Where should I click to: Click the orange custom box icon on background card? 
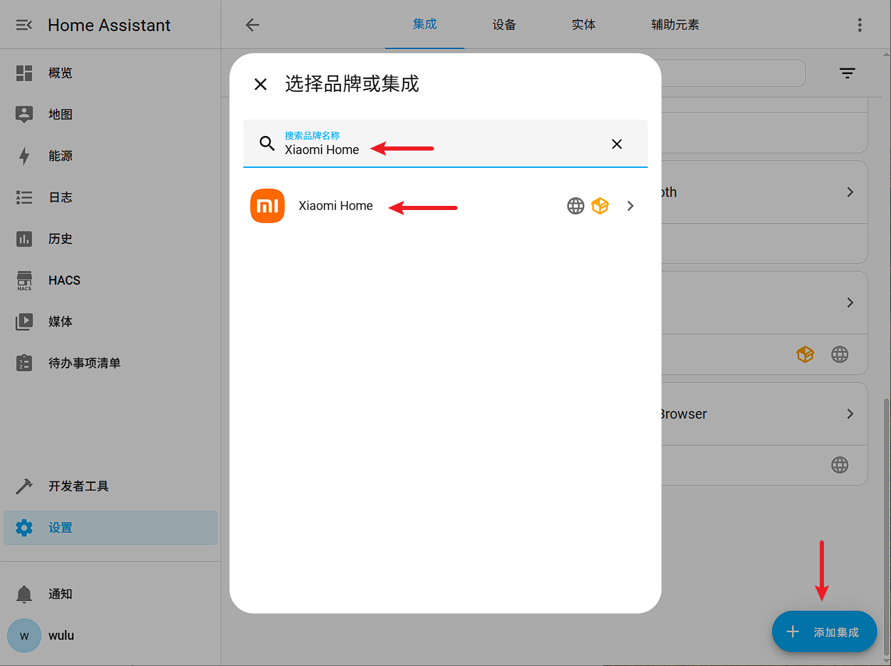(x=805, y=354)
